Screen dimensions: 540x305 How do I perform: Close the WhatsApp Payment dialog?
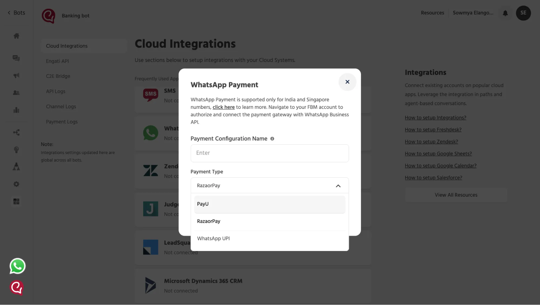(347, 82)
